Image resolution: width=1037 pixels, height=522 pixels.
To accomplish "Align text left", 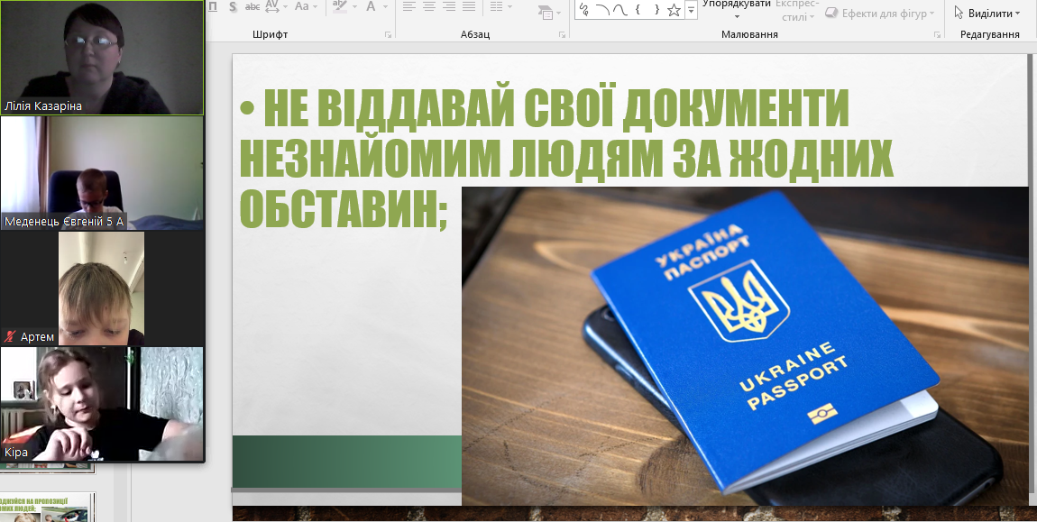I will point(409,6).
